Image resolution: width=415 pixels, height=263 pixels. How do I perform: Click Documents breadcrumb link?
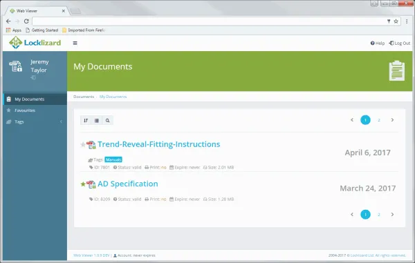(x=84, y=97)
